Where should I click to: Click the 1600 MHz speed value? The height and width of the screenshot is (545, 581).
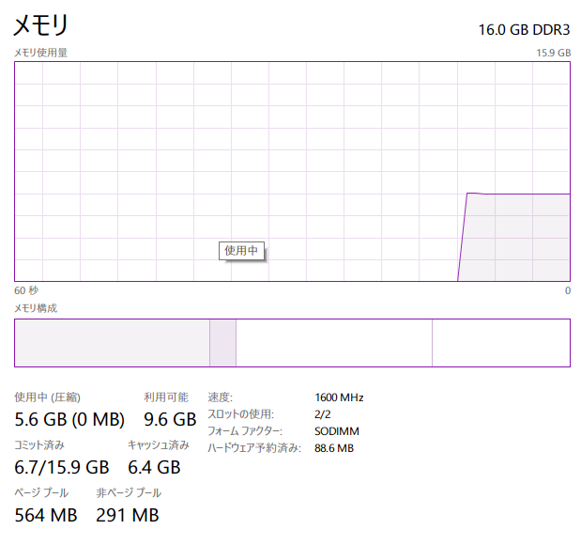[x=339, y=397]
